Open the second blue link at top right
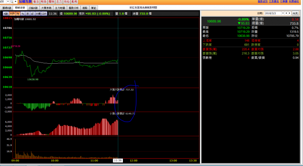The width and height of the screenshot is (303, 166). point(274,1)
